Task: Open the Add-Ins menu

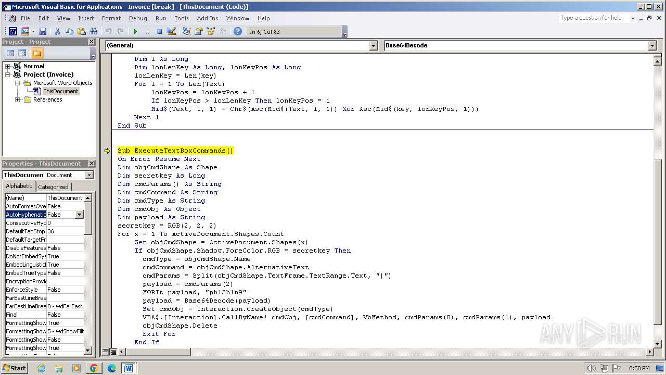Action: [208, 18]
